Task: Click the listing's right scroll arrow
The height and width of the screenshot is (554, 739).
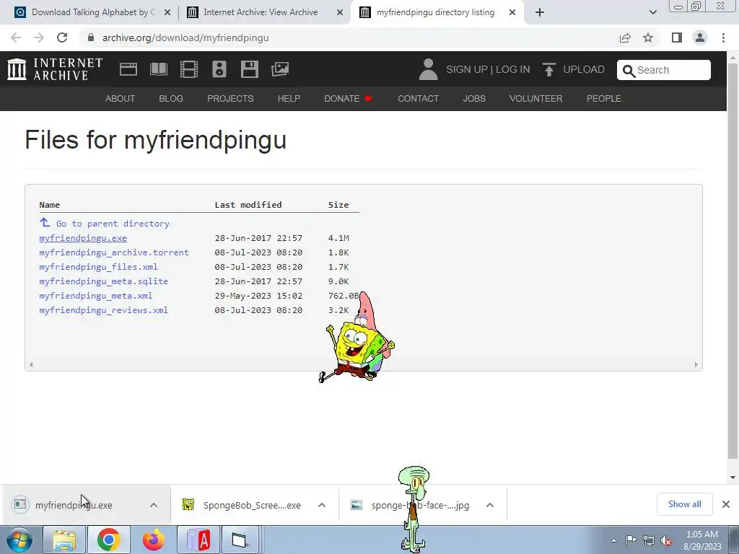Action: pos(696,364)
